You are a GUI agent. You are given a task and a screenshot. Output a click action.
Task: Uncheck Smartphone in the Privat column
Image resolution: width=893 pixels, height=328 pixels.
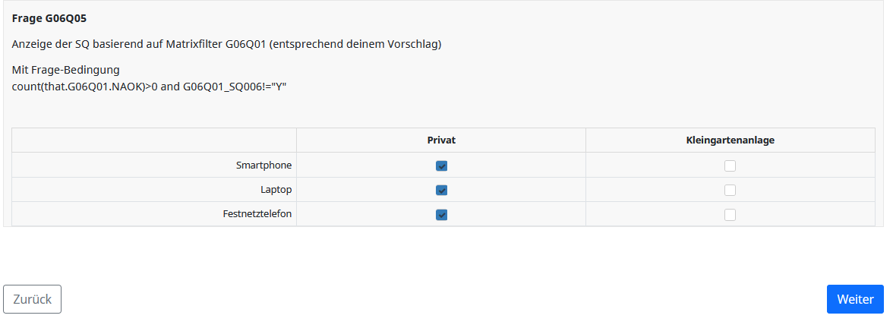[441, 166]
